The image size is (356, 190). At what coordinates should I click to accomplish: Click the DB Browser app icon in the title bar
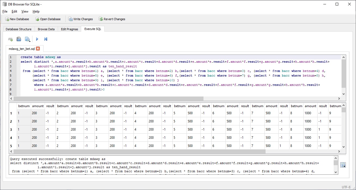point(4,4)
